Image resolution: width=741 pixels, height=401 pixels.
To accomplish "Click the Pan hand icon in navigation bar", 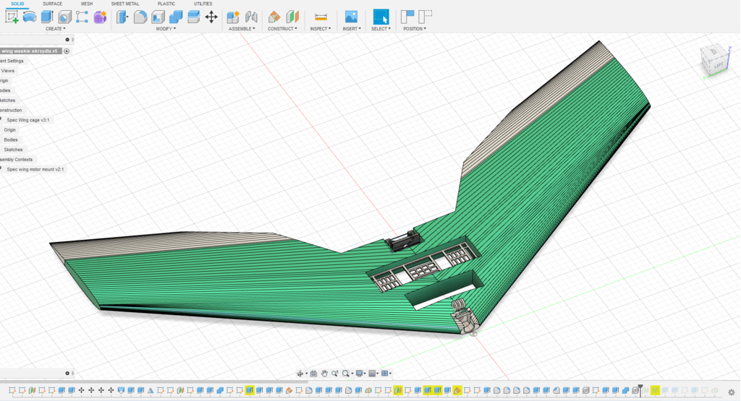I will [x=325, y=374].
